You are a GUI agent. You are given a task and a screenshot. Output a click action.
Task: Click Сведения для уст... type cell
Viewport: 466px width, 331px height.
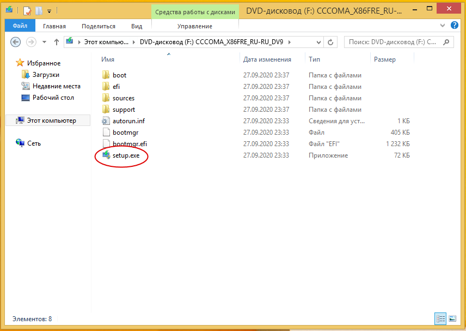pos(336,121)
